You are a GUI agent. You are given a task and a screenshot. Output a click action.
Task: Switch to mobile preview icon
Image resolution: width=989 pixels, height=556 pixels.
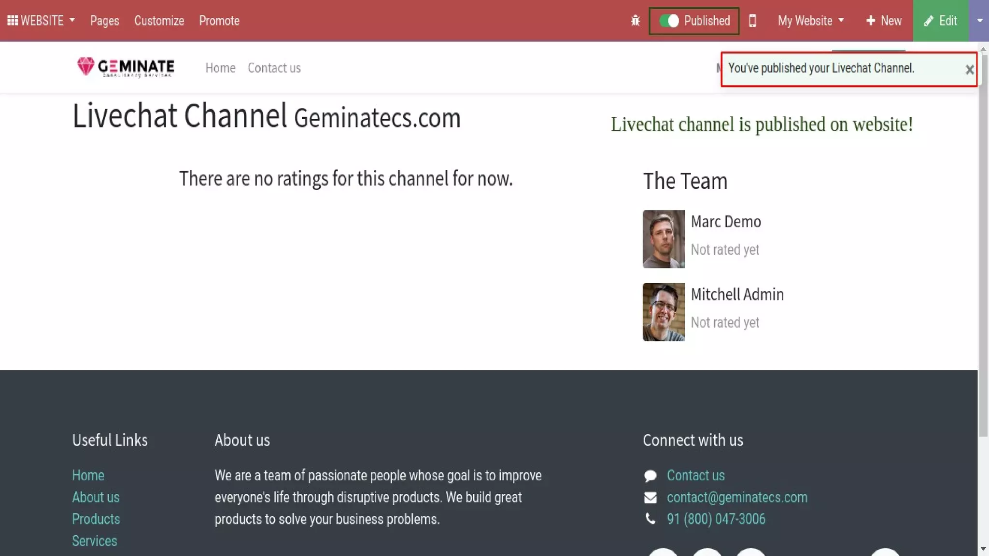[x=752, y=21]
